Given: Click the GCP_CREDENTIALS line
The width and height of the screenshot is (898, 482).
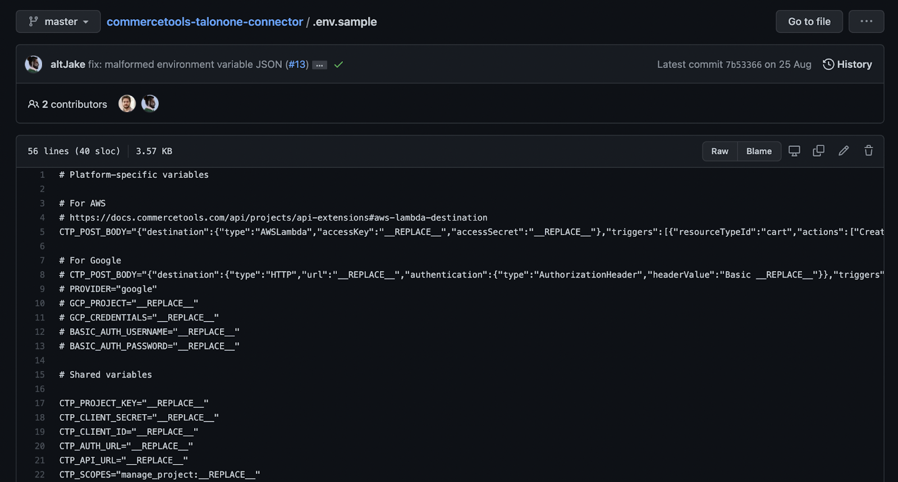Looking at the screenshot, I should (x=139, y=318).
